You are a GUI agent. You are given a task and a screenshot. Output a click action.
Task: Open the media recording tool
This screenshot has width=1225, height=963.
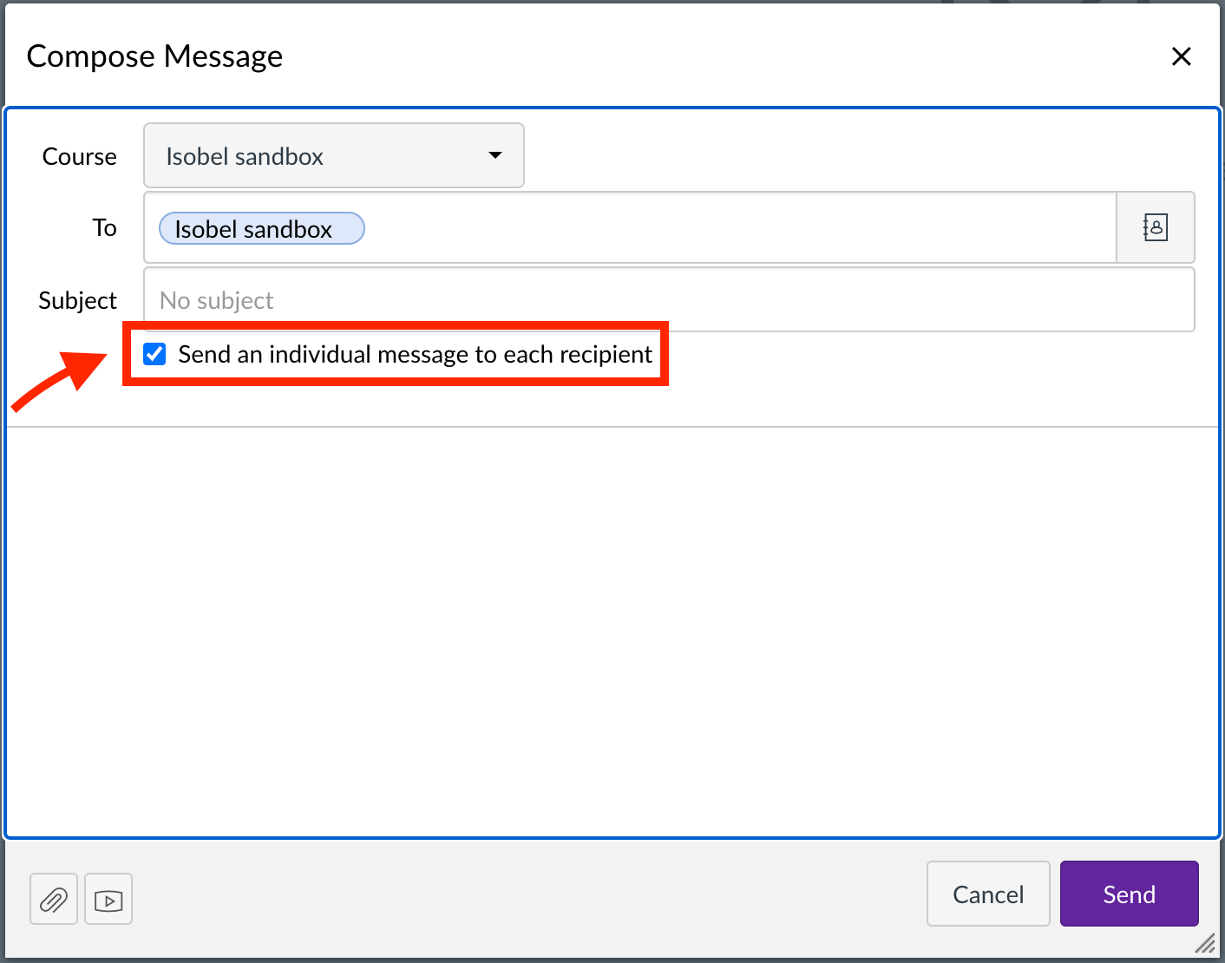tap(108, 899)
